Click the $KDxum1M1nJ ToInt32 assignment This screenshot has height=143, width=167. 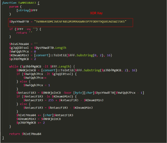(61, 55)
